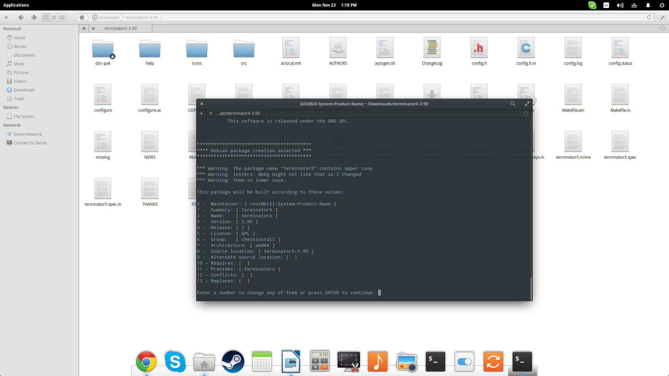The height and width of the screenshot is (376, 669).
Task: Open the network indicator
Action: point(634,5)
